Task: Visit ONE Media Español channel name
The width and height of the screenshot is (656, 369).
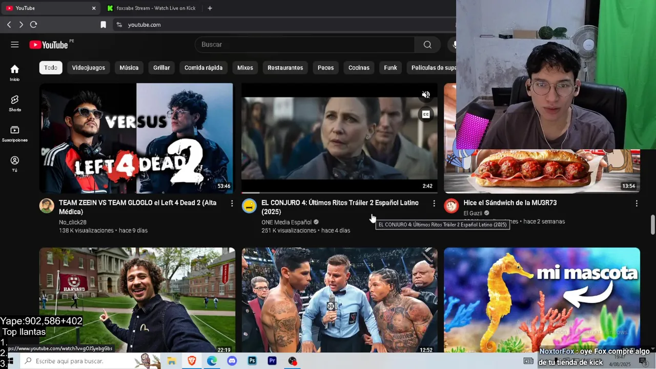Action: [286, 222]
